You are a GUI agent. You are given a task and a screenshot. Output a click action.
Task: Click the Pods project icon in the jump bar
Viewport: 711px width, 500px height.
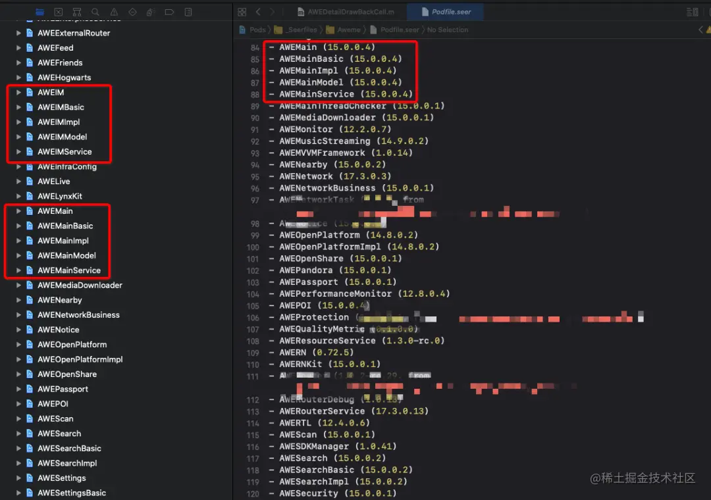(x=242, y=30)
